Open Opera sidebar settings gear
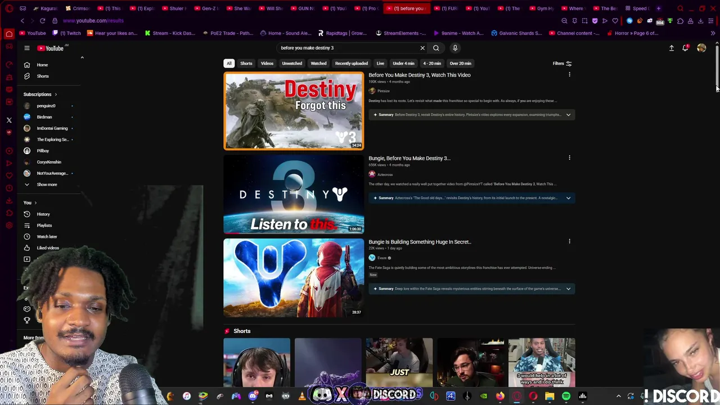Viewport: 720px width, 405px height. (x=9, y=225)
